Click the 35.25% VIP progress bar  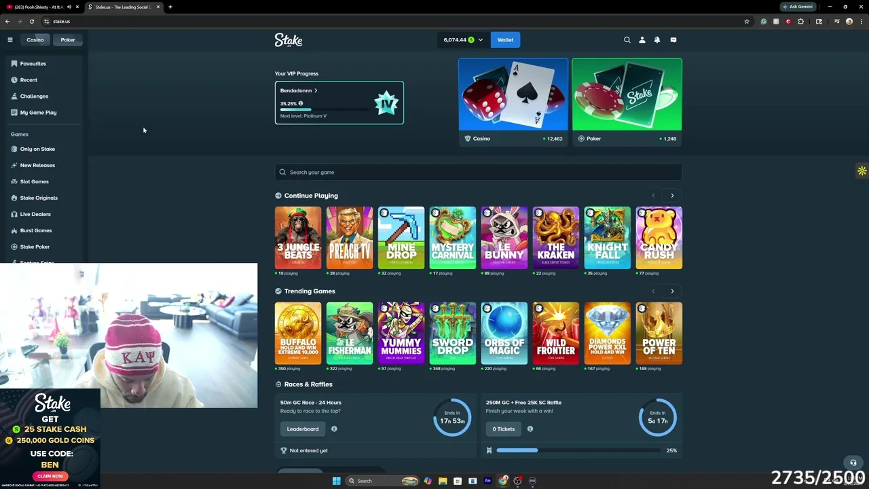point(323,109)
